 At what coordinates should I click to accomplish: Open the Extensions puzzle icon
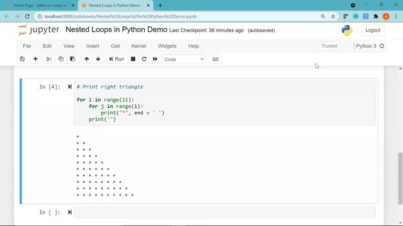(376, 16)
